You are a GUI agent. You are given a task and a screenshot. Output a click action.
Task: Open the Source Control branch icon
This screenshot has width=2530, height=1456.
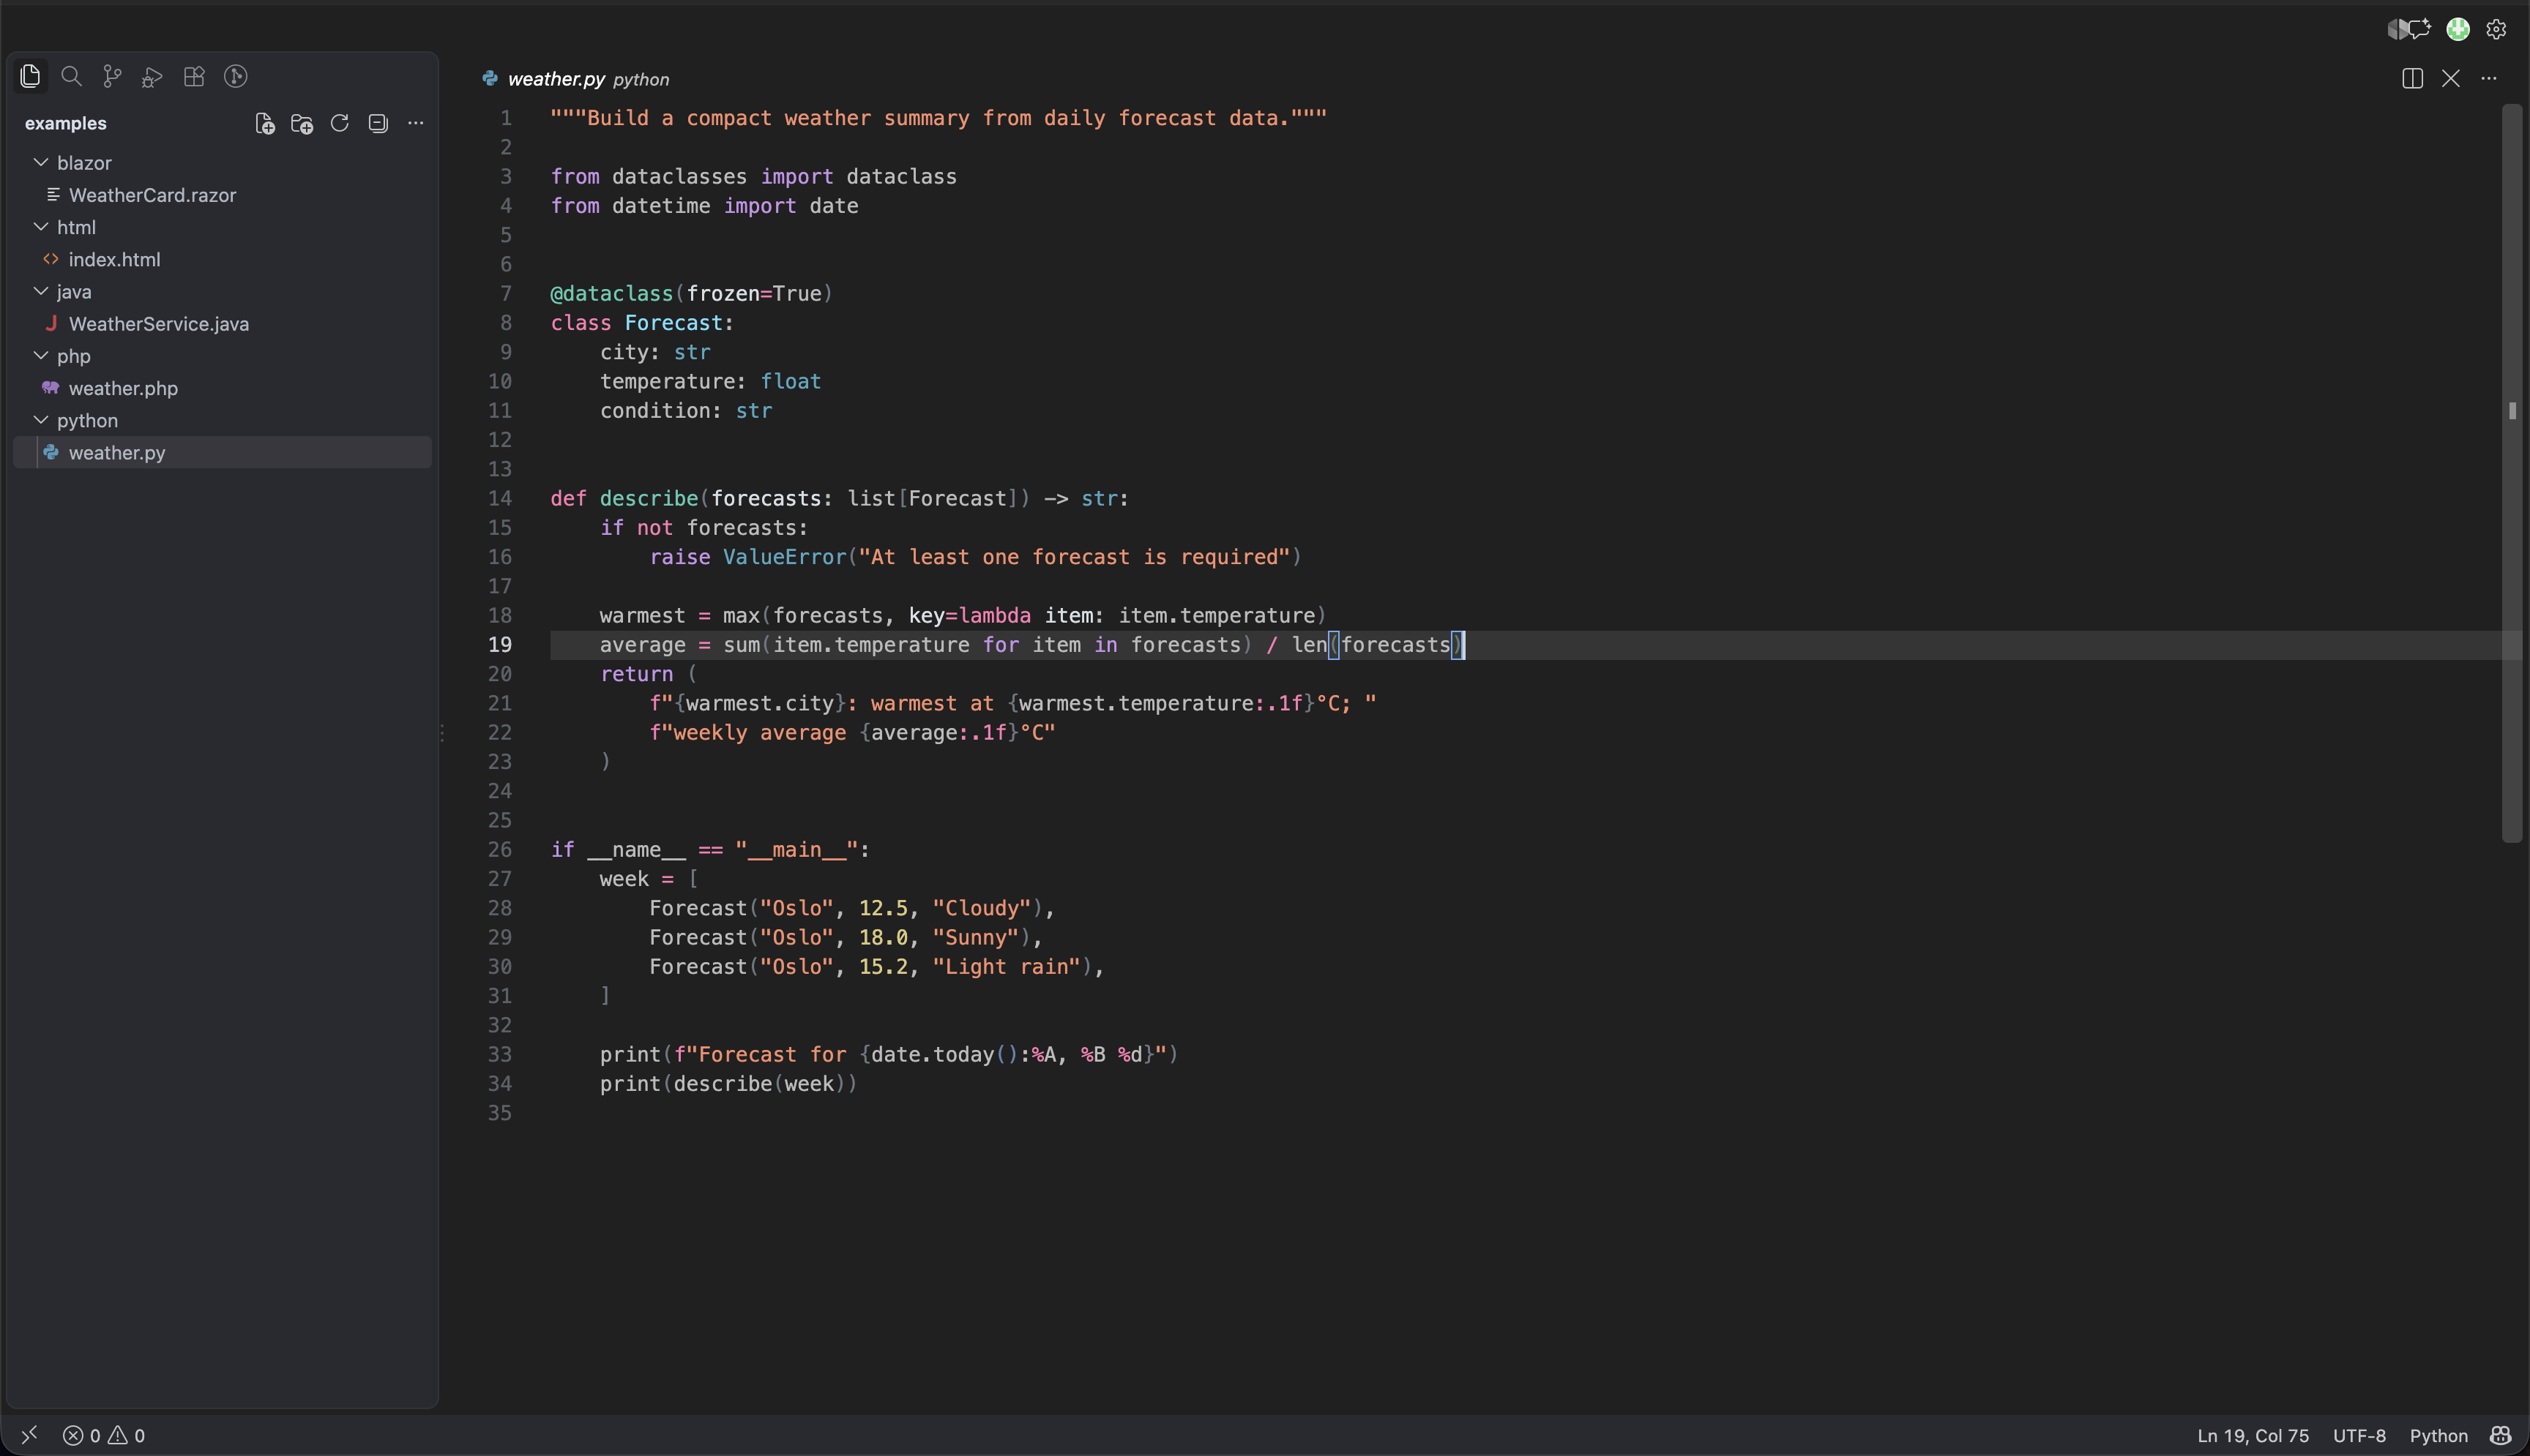coord(112,76)
